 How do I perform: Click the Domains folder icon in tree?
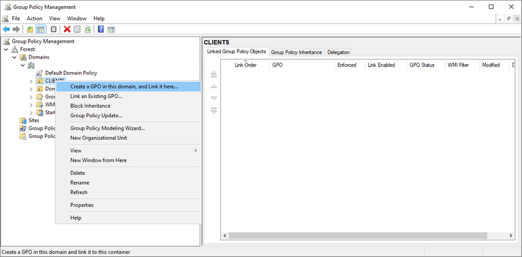(23, 57)
